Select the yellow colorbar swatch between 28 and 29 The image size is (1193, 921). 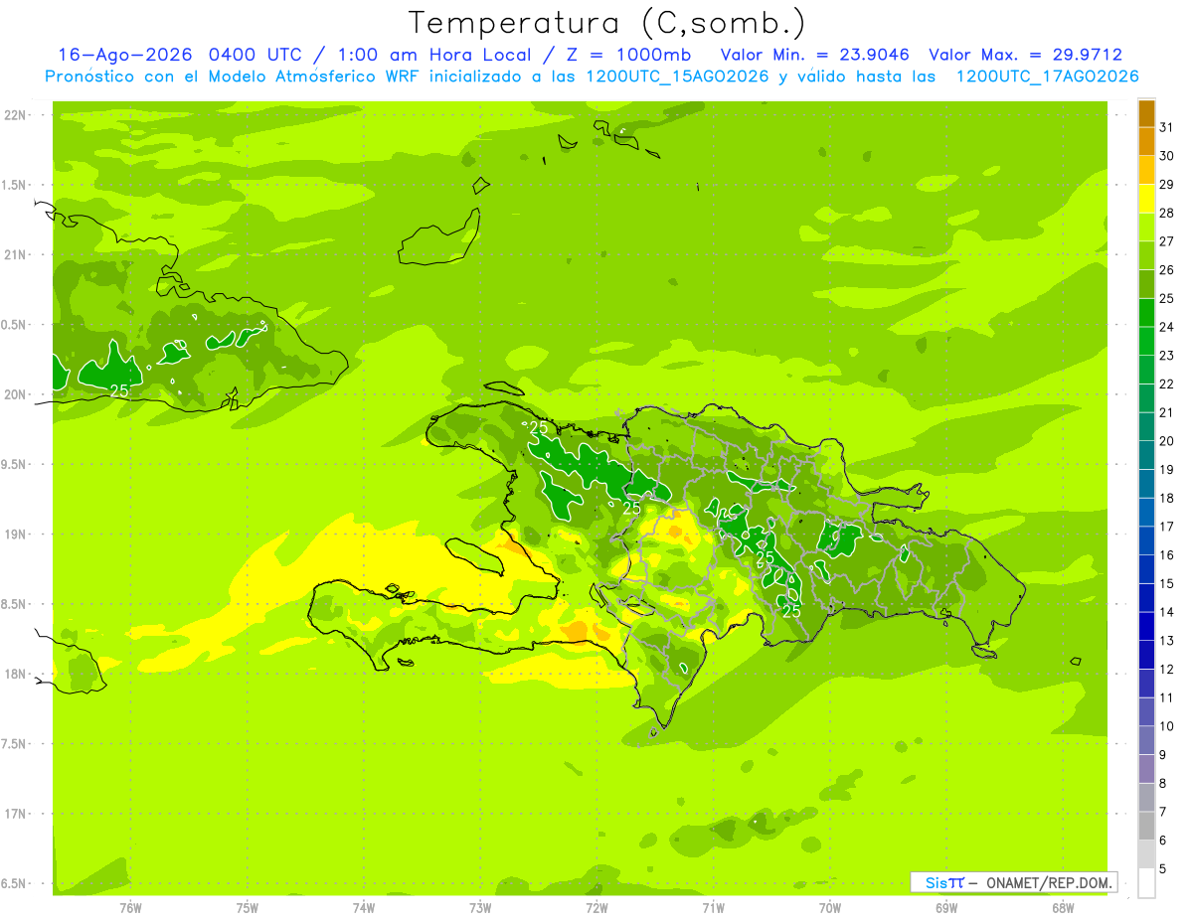[x=1146, y=199]
